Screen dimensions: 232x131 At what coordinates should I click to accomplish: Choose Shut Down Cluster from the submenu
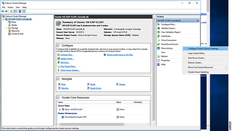pyautogui.click(x=196, y=58)
